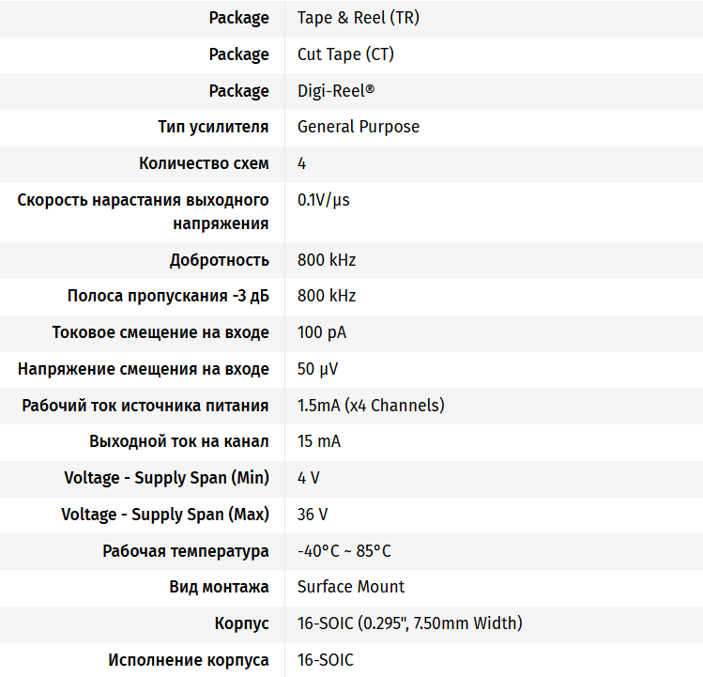Click the 50 µV offset voltage value

pyautogui.click(x=317, y=369)
